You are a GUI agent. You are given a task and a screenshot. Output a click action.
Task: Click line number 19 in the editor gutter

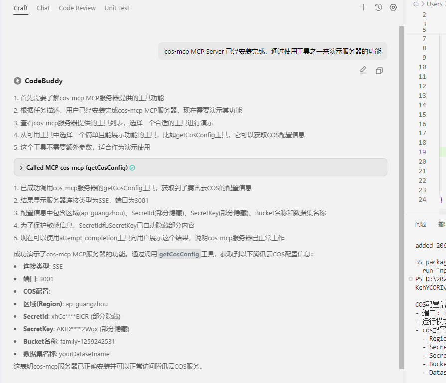pyautogui.click(x=422, y=152)
